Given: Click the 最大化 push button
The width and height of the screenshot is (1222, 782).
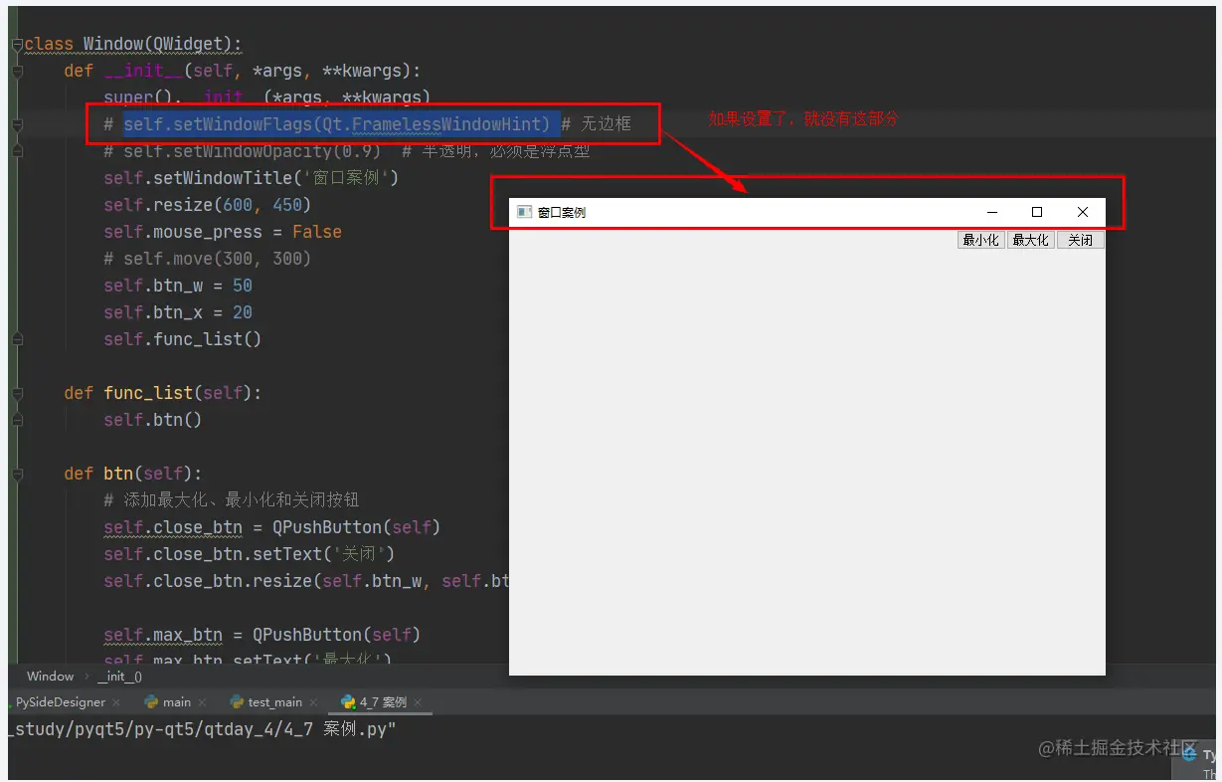Looking at the screenshot, I should [1030, 240].
